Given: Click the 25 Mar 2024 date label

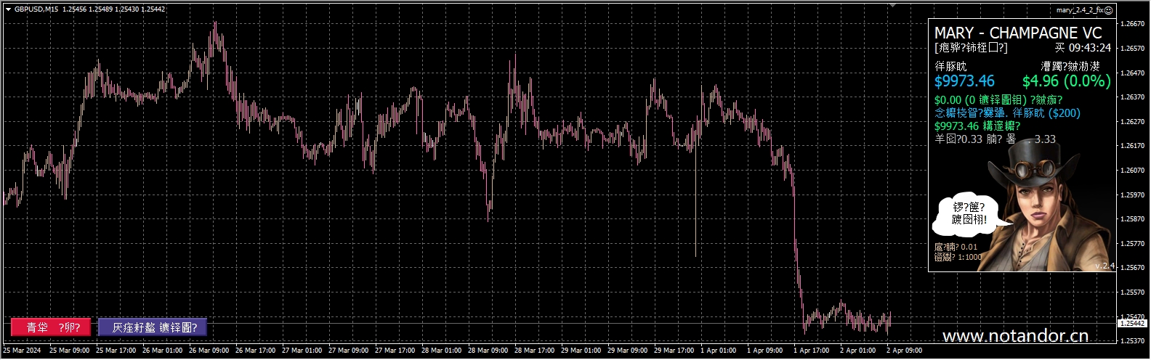Looking at the screenshot, I should tap(22, 351).
